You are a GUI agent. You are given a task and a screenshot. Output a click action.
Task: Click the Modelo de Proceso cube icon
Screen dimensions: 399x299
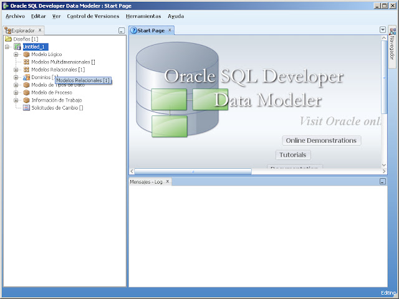26,93
